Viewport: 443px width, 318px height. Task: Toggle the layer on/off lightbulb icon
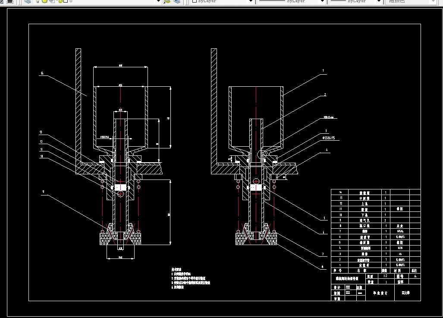click(x=38, y=1)
